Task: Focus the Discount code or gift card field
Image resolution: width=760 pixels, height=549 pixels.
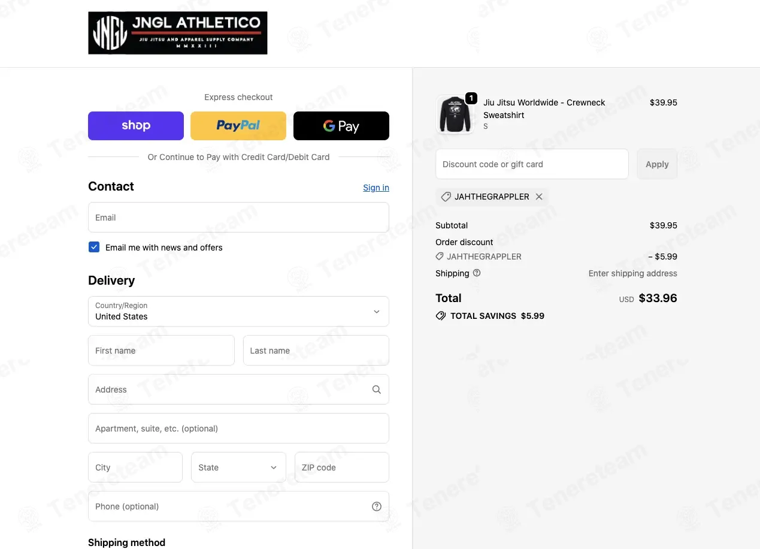Action: 532,164
